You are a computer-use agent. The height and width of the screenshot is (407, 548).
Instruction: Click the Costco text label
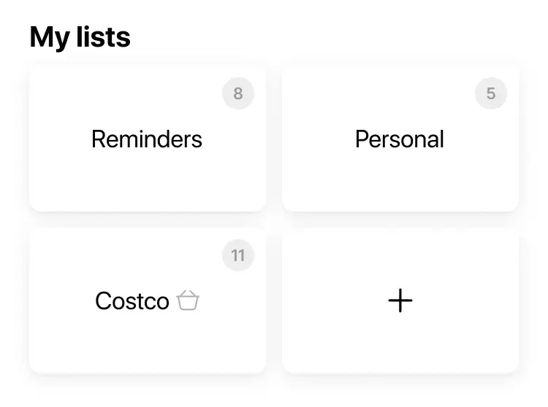(132, 301)
